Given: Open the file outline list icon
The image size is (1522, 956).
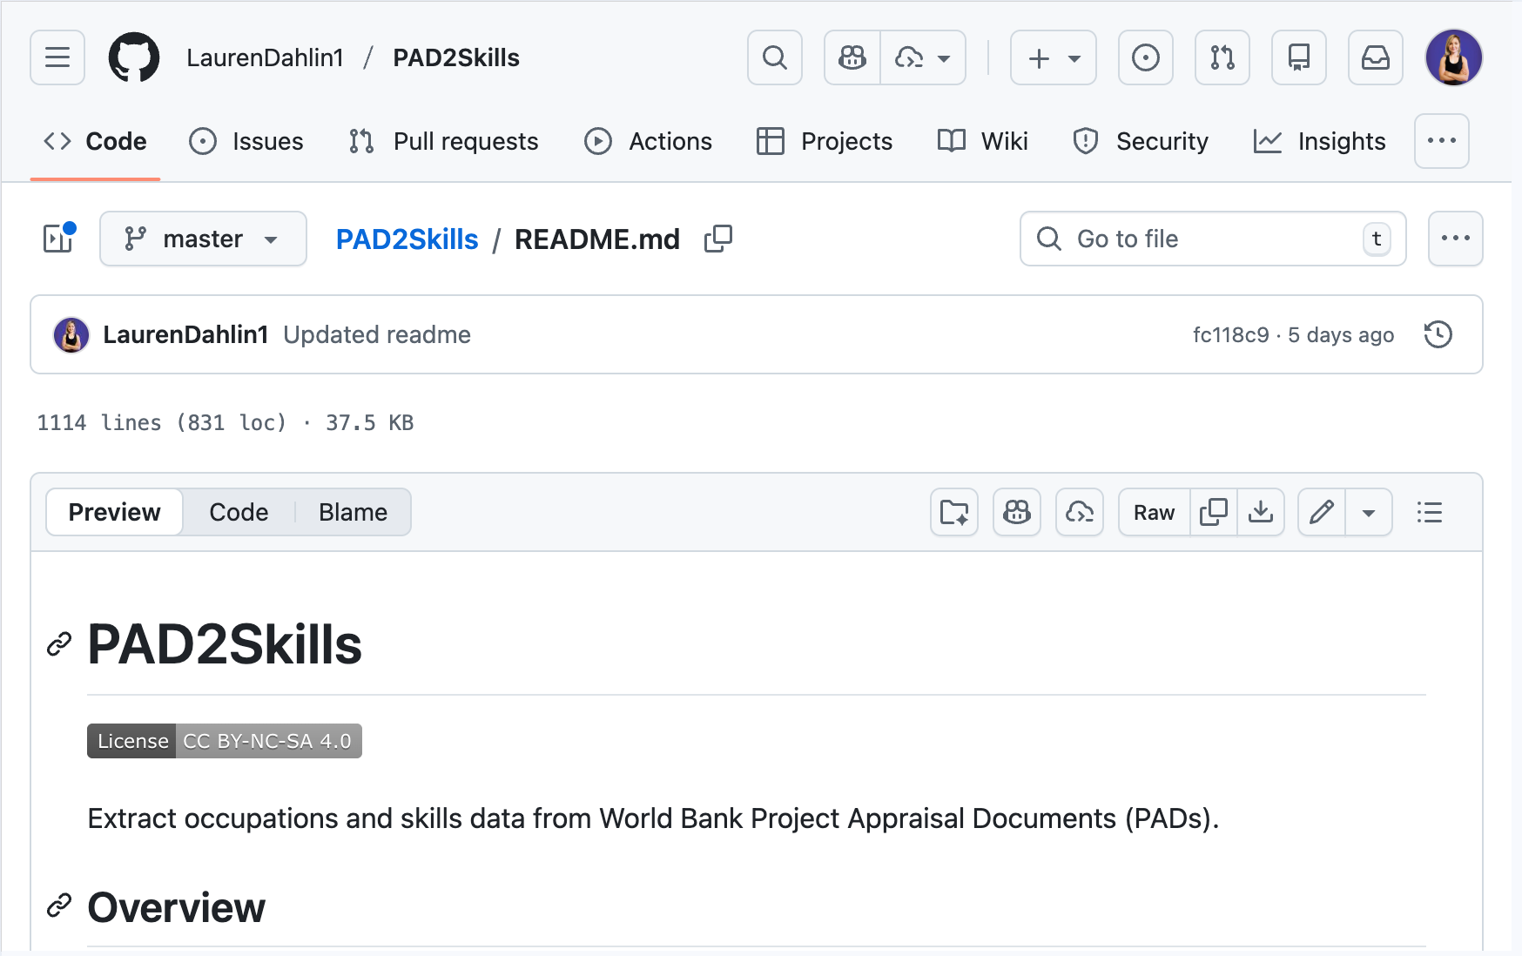Looking at the screenshot, I should 1429,512.
